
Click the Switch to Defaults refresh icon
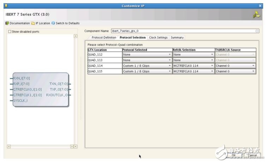coord(53,23)
